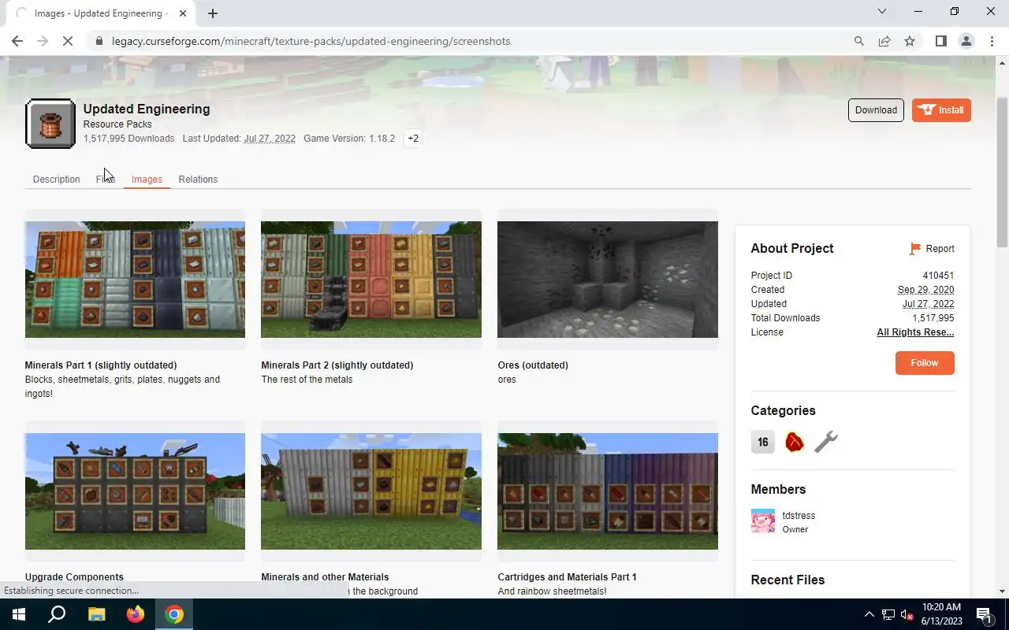Open the All Rights Reserved license link
The image size is (1009, 630).
pyautogui.click(x=915, y=332)
